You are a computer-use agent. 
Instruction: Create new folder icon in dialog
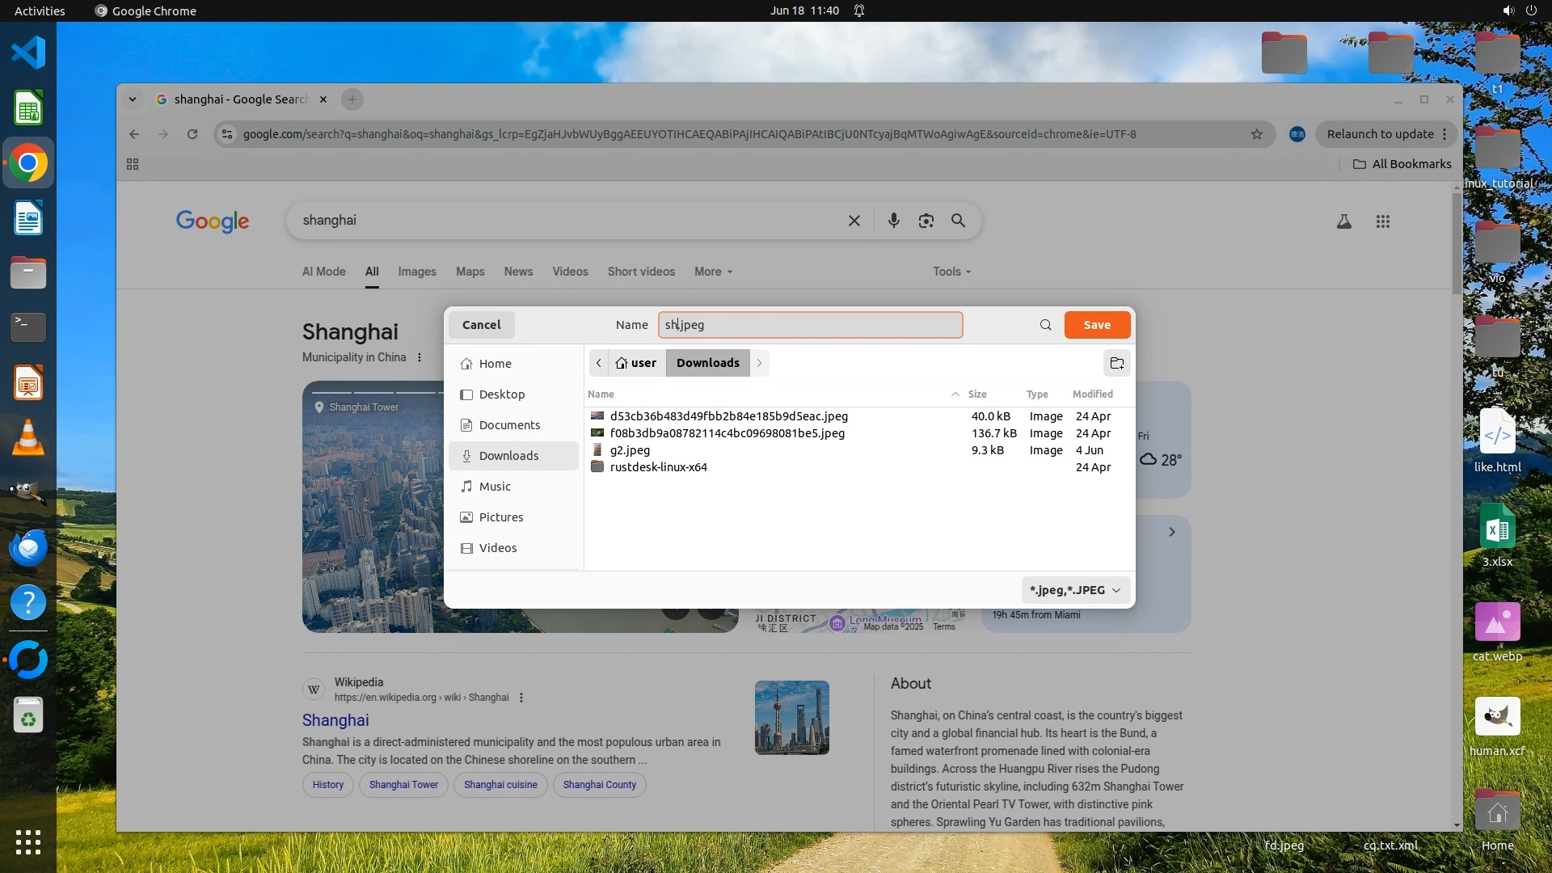tap(1116, 363)
